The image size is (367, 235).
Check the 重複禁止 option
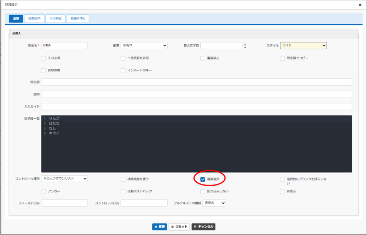click(203, 58)
